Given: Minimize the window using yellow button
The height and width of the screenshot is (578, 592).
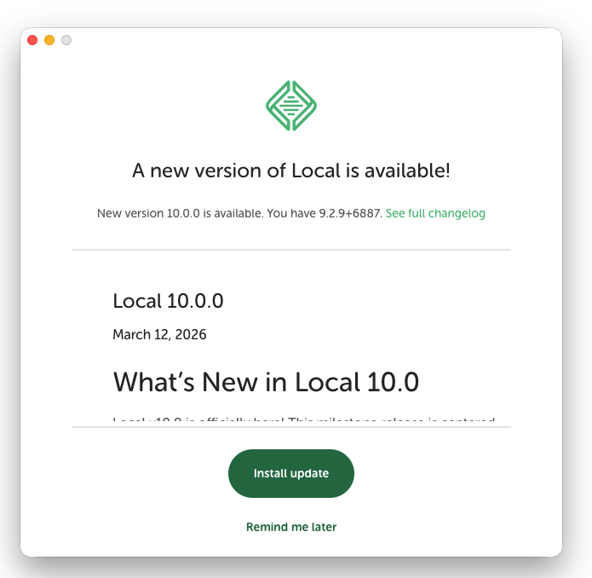Looking at the screenshot, I should pyautogui.click(x=49, y=40).
